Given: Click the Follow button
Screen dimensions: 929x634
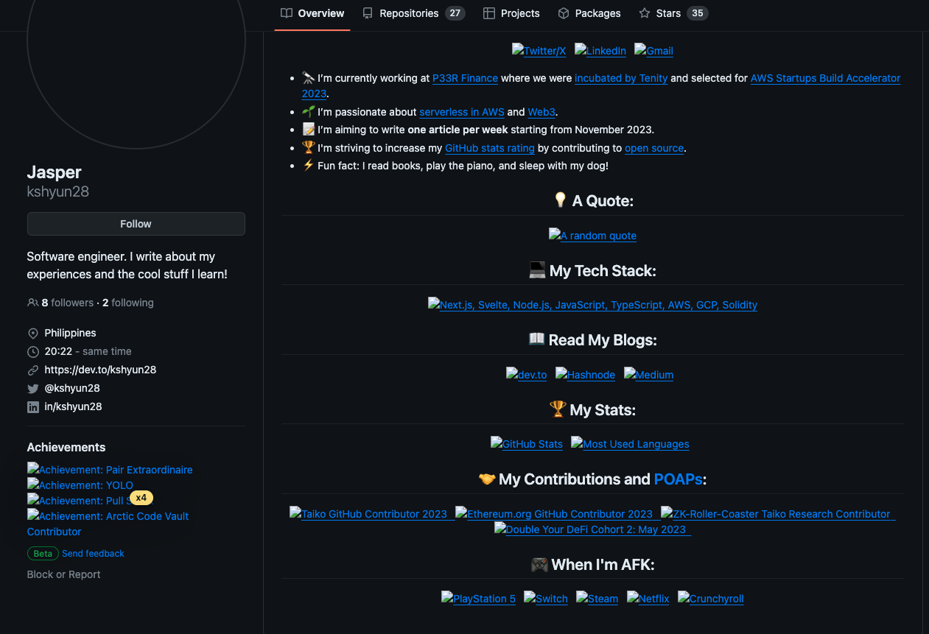Looking at the screenshot, I should pos(136,224).
